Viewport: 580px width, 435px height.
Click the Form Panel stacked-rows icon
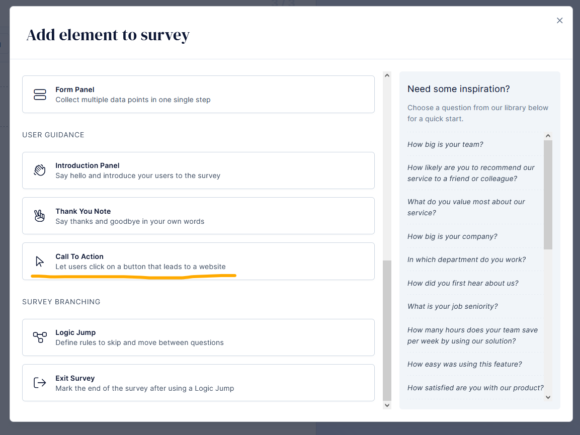[40, 94]
